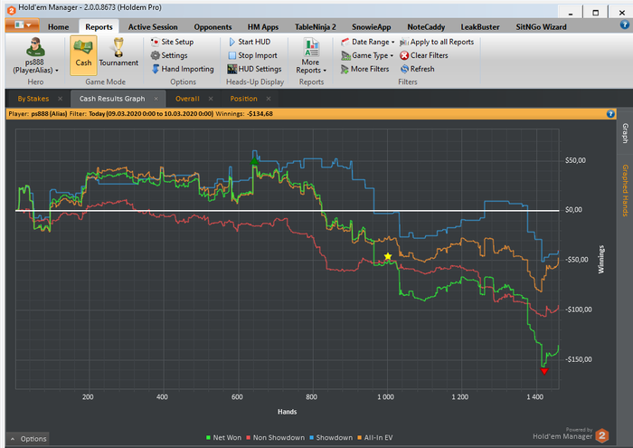
Task: Switch to Active Session tab
Action: click(x=153, y=27)
